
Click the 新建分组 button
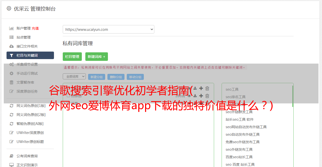click(x=97, y=77)
